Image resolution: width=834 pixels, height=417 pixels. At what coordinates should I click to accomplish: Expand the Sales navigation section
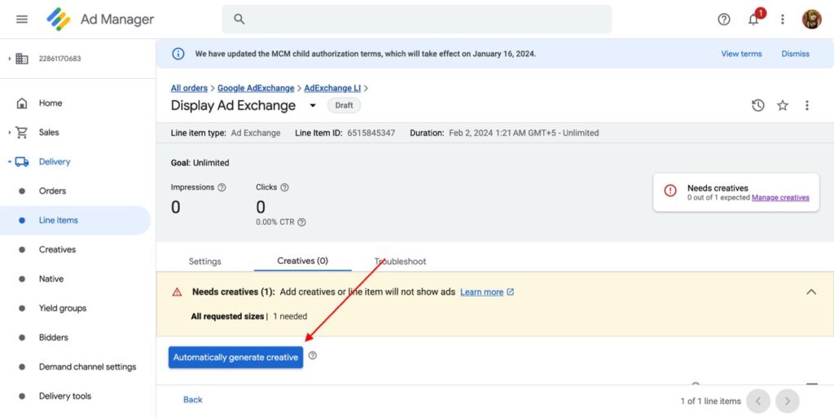pos(10,133)
